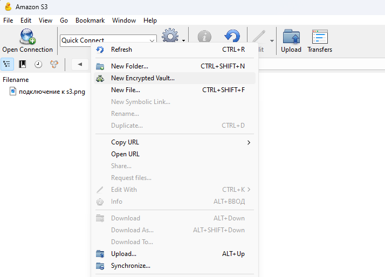Switch to browser outline view
385x277 pixels.
[7, 64]
